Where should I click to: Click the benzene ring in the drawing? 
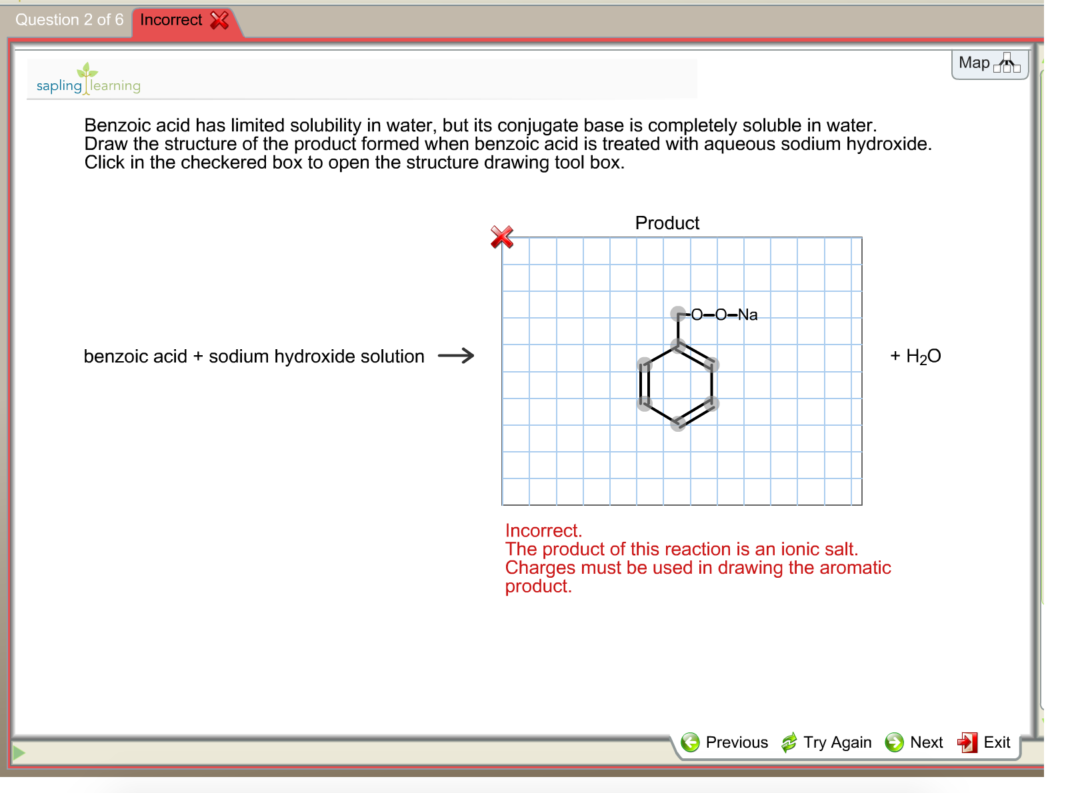click(x=678, y=385)
